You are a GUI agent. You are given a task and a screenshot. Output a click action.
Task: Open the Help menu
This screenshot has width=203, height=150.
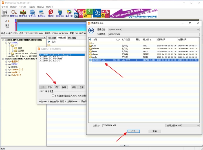click(x=50, y=7)
